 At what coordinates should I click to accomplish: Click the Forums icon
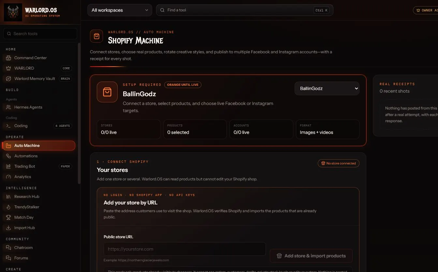click(x=8, y=258)
